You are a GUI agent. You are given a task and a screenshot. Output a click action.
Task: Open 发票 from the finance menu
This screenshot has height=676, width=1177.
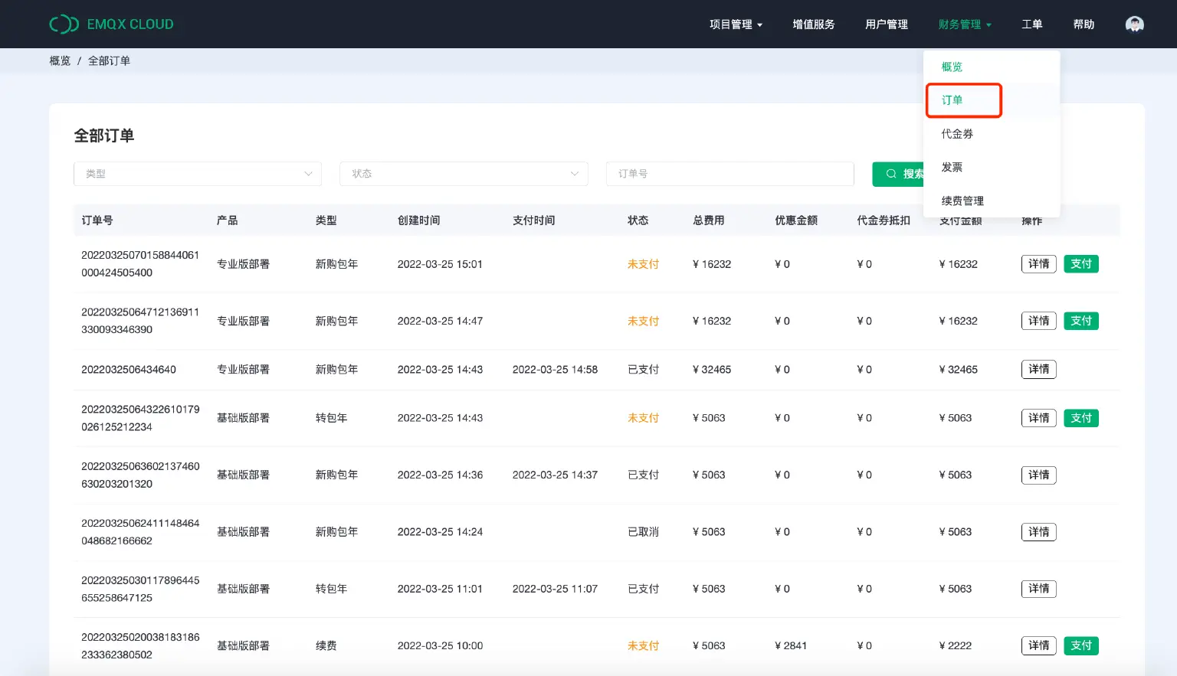click(x=952, y=167)
